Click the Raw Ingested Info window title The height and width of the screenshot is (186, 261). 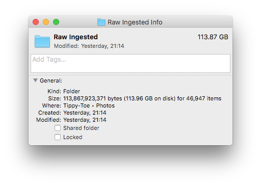135,22
